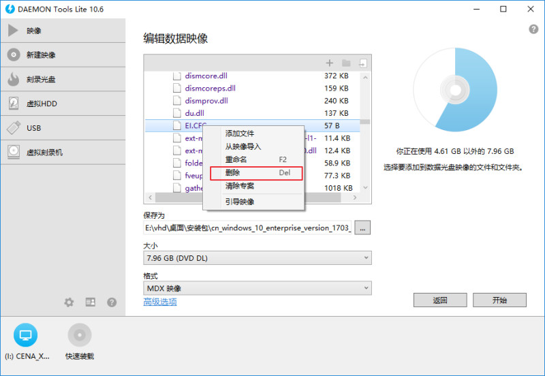The width and height of the screenshot is (545, 376).
Task: Open settings gear in sidebar bottom
Action: click(69, 302)
